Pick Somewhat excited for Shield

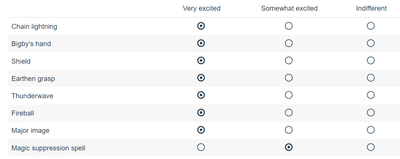coord(289,60)
